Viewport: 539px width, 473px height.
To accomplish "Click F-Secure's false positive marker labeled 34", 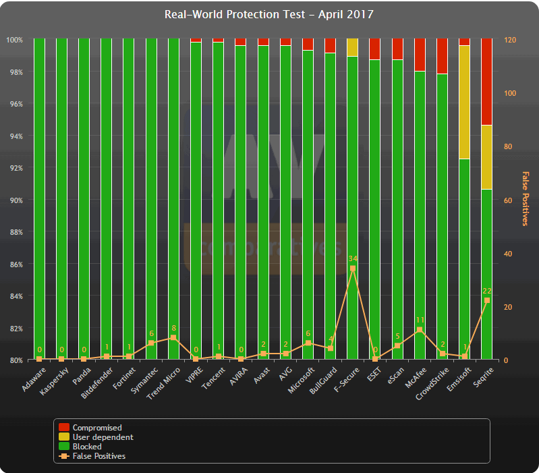I will 353,269.
